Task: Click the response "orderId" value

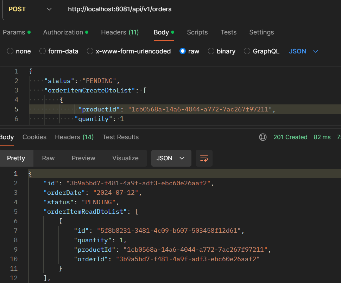Action: click(x=188, y=259)
